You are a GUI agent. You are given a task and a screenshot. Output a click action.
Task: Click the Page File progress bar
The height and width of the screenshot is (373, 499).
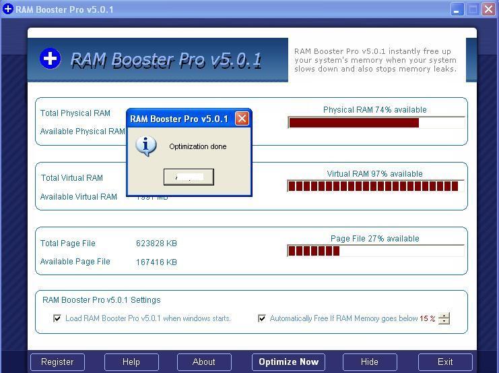(x=376, y=251)
